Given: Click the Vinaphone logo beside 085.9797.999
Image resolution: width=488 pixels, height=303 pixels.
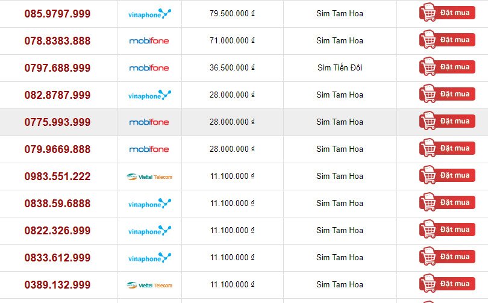Looking at the screenshot, I should pos(149,14).
